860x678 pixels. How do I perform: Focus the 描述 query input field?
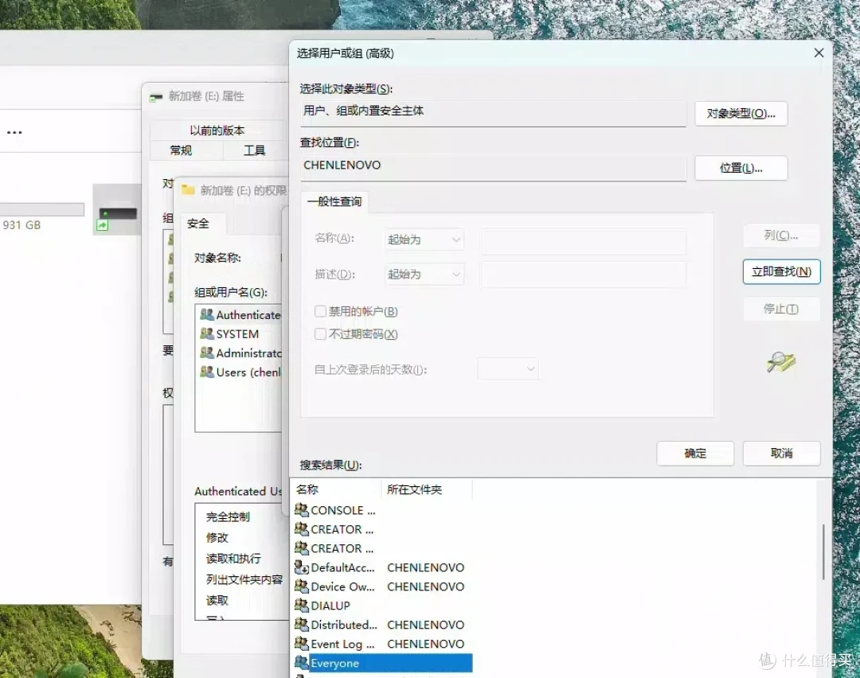[x=583, y=274]
